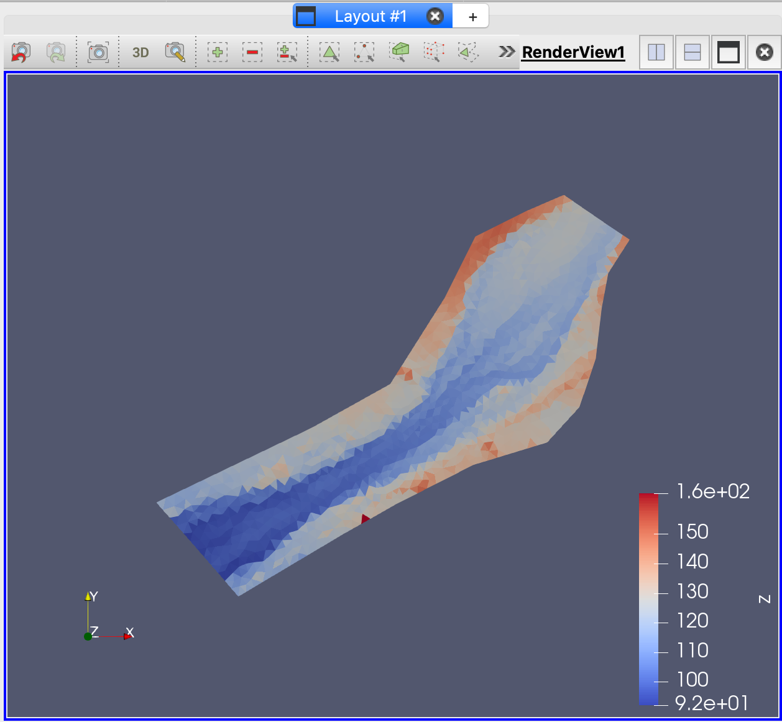Image resolution: width=782 pixels, height=722 pixels.
Task: Toggle the 3D interaction mode button
Action: [140, 52]
